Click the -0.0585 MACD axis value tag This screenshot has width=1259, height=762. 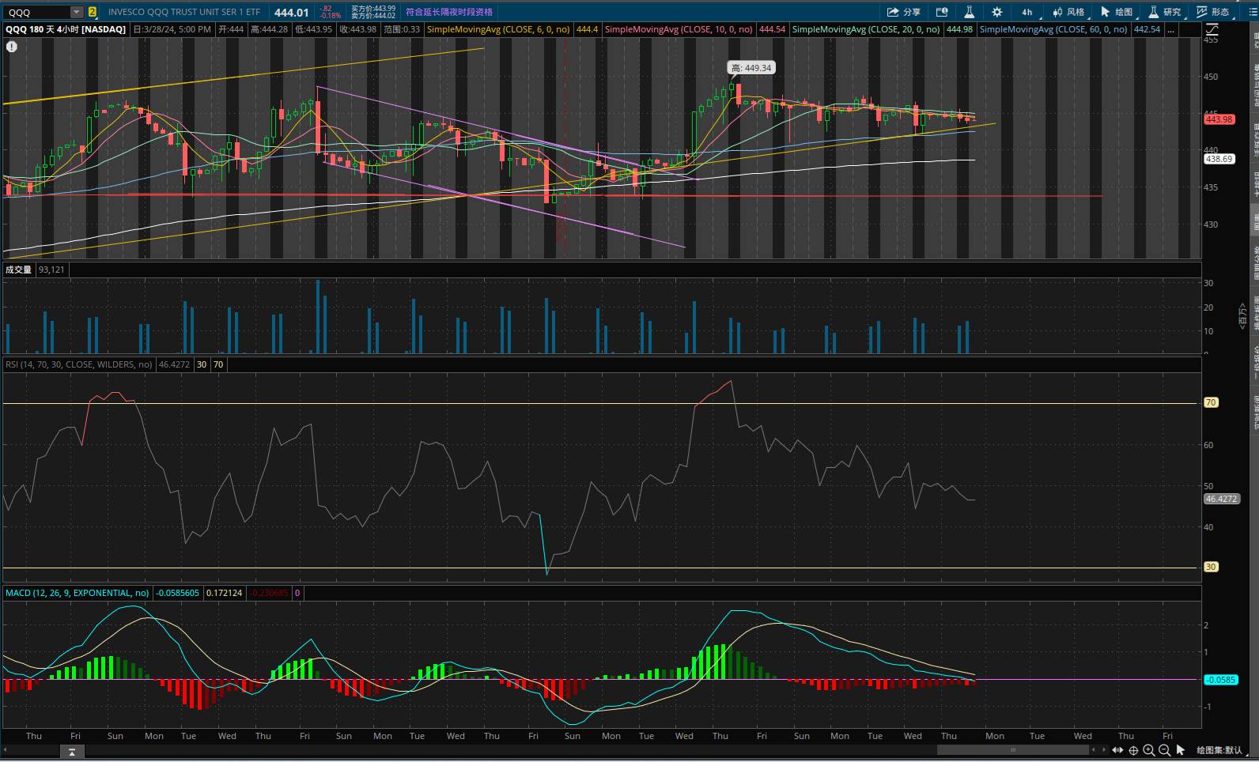click(1220, 680)
